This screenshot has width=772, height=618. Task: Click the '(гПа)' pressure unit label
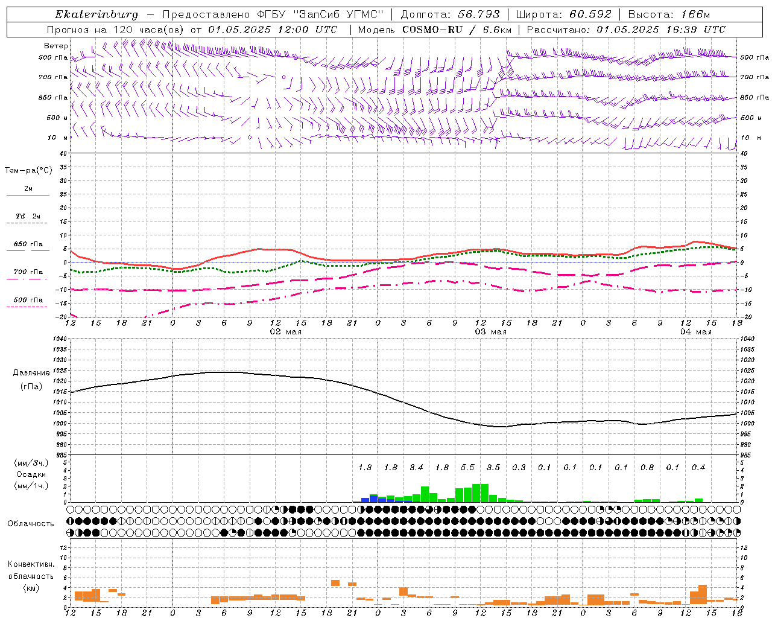click(x=31, y=386)
